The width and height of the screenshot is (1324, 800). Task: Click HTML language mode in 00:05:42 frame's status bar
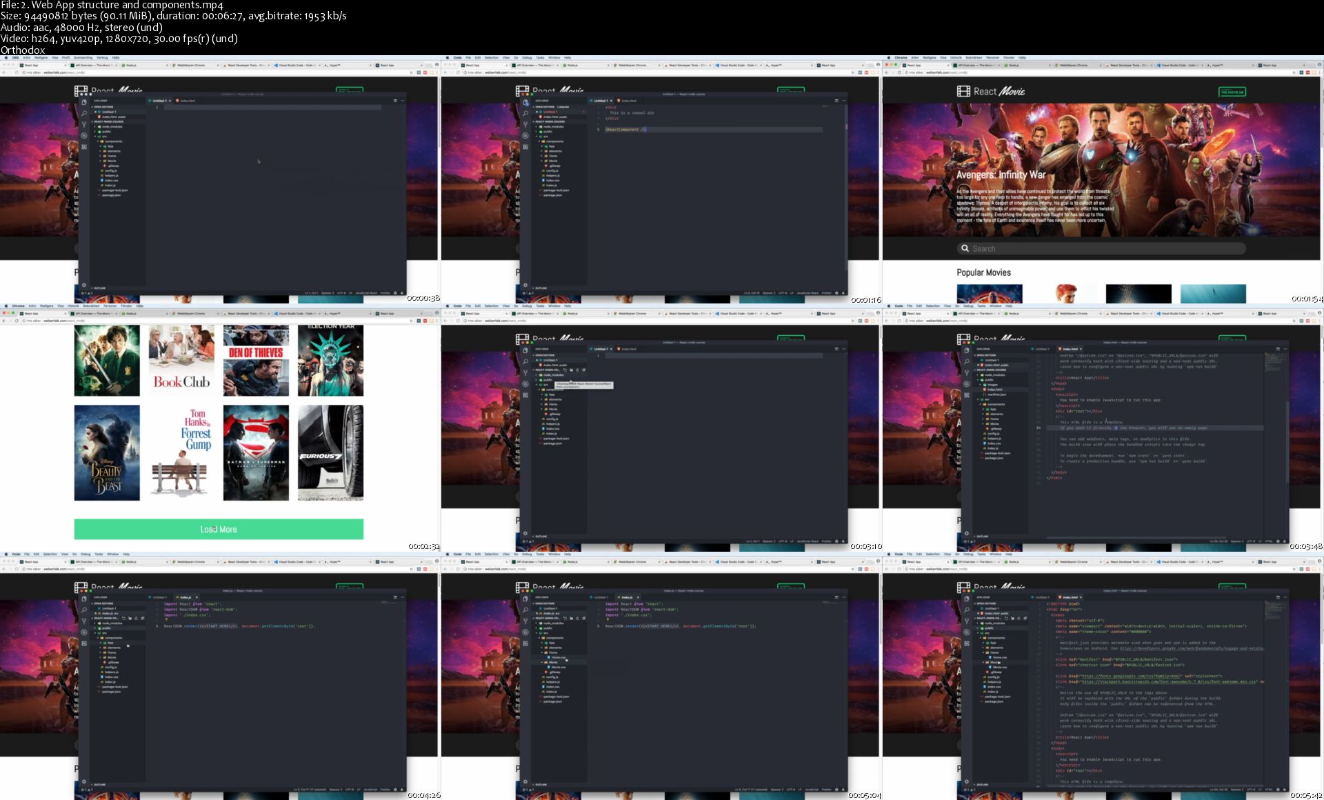click(x=1268, y=790)
